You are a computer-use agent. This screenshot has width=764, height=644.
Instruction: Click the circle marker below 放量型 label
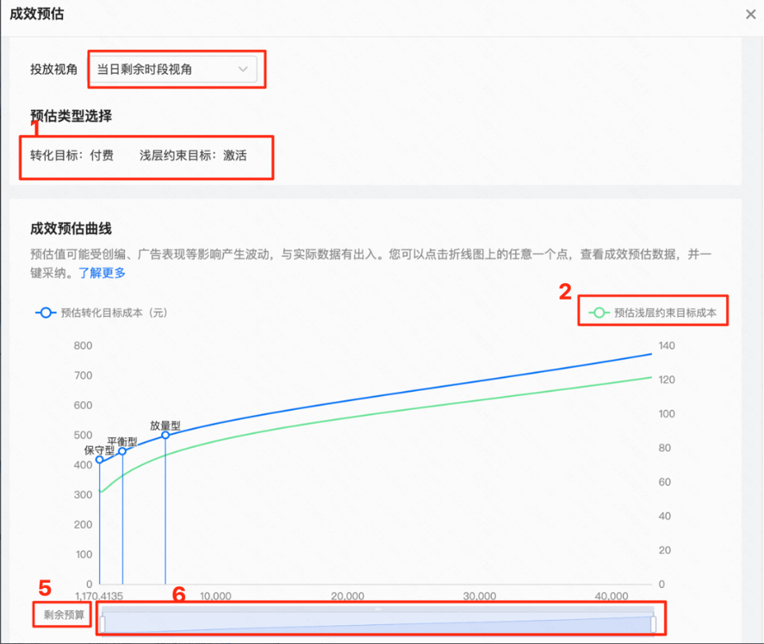tap(165, 436)
